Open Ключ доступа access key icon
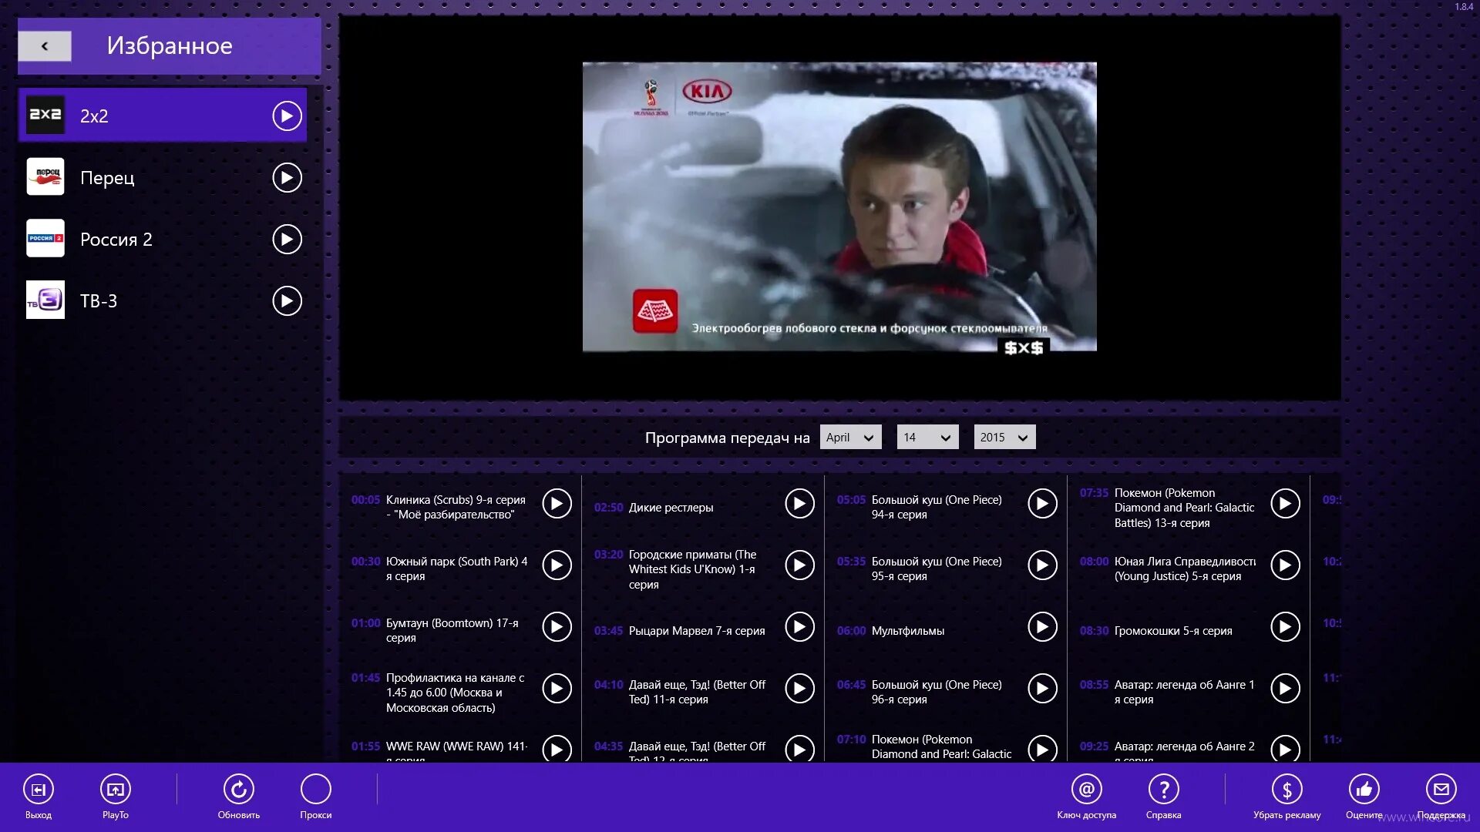 coord(1086,790)
